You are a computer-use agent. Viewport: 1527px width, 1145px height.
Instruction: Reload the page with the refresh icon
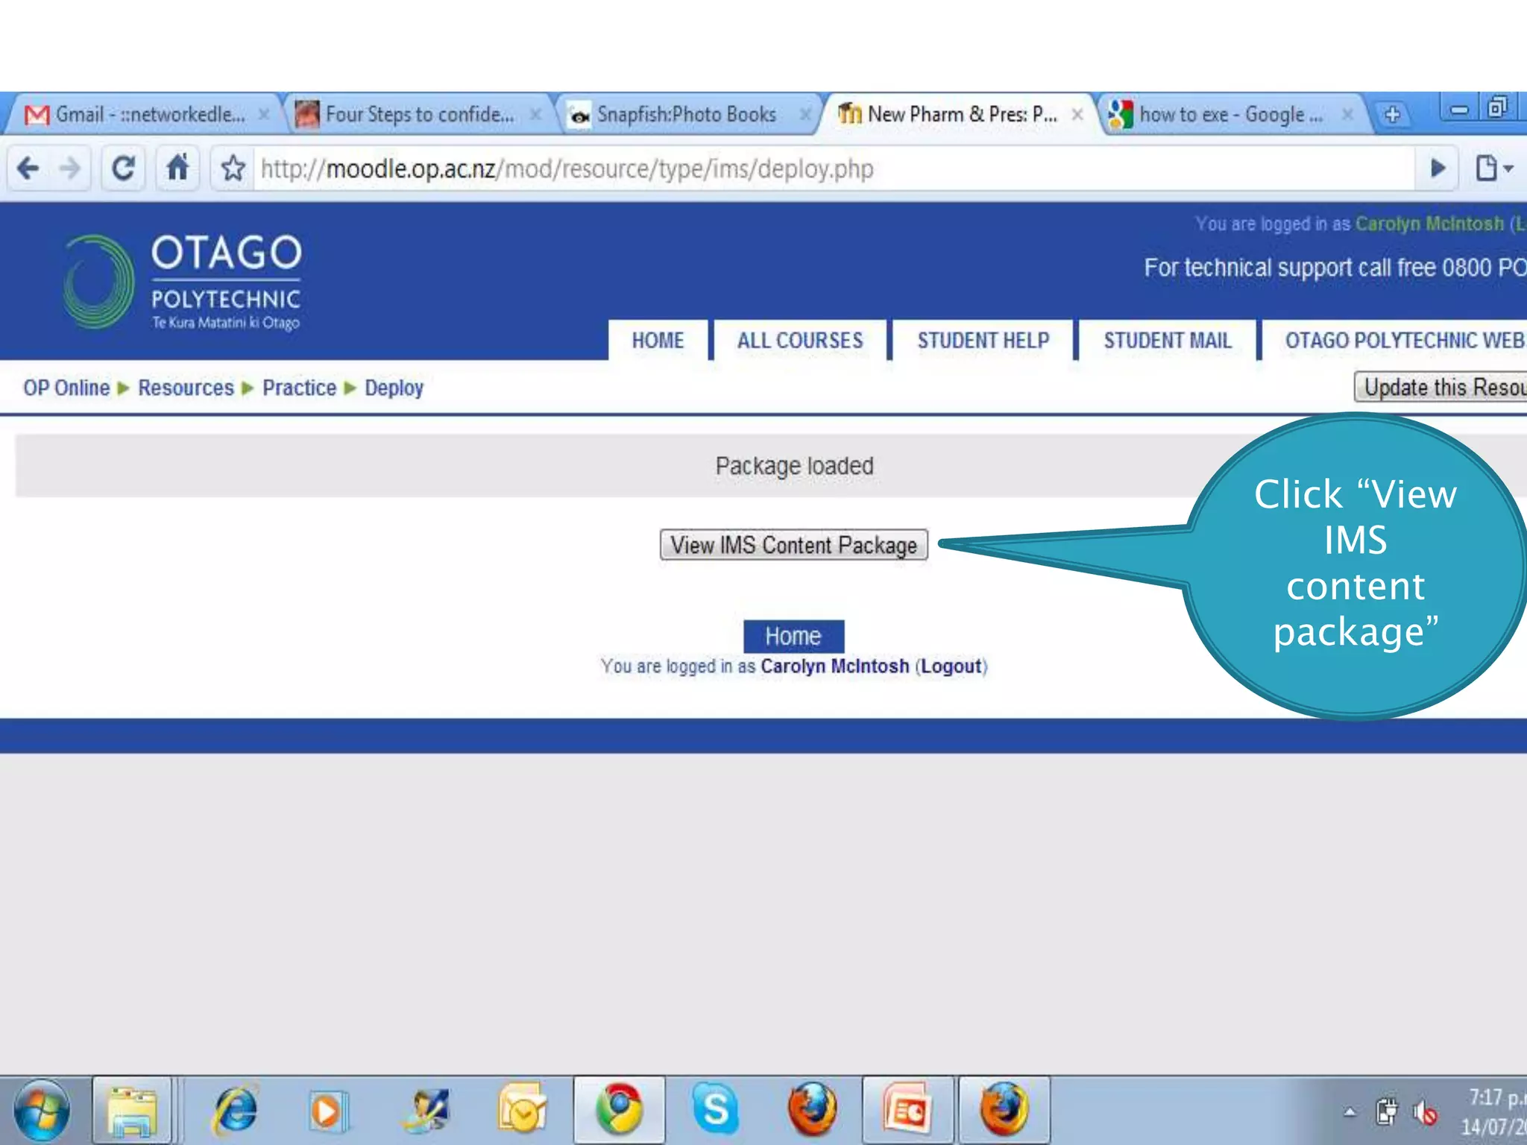(x=123, y=168)
